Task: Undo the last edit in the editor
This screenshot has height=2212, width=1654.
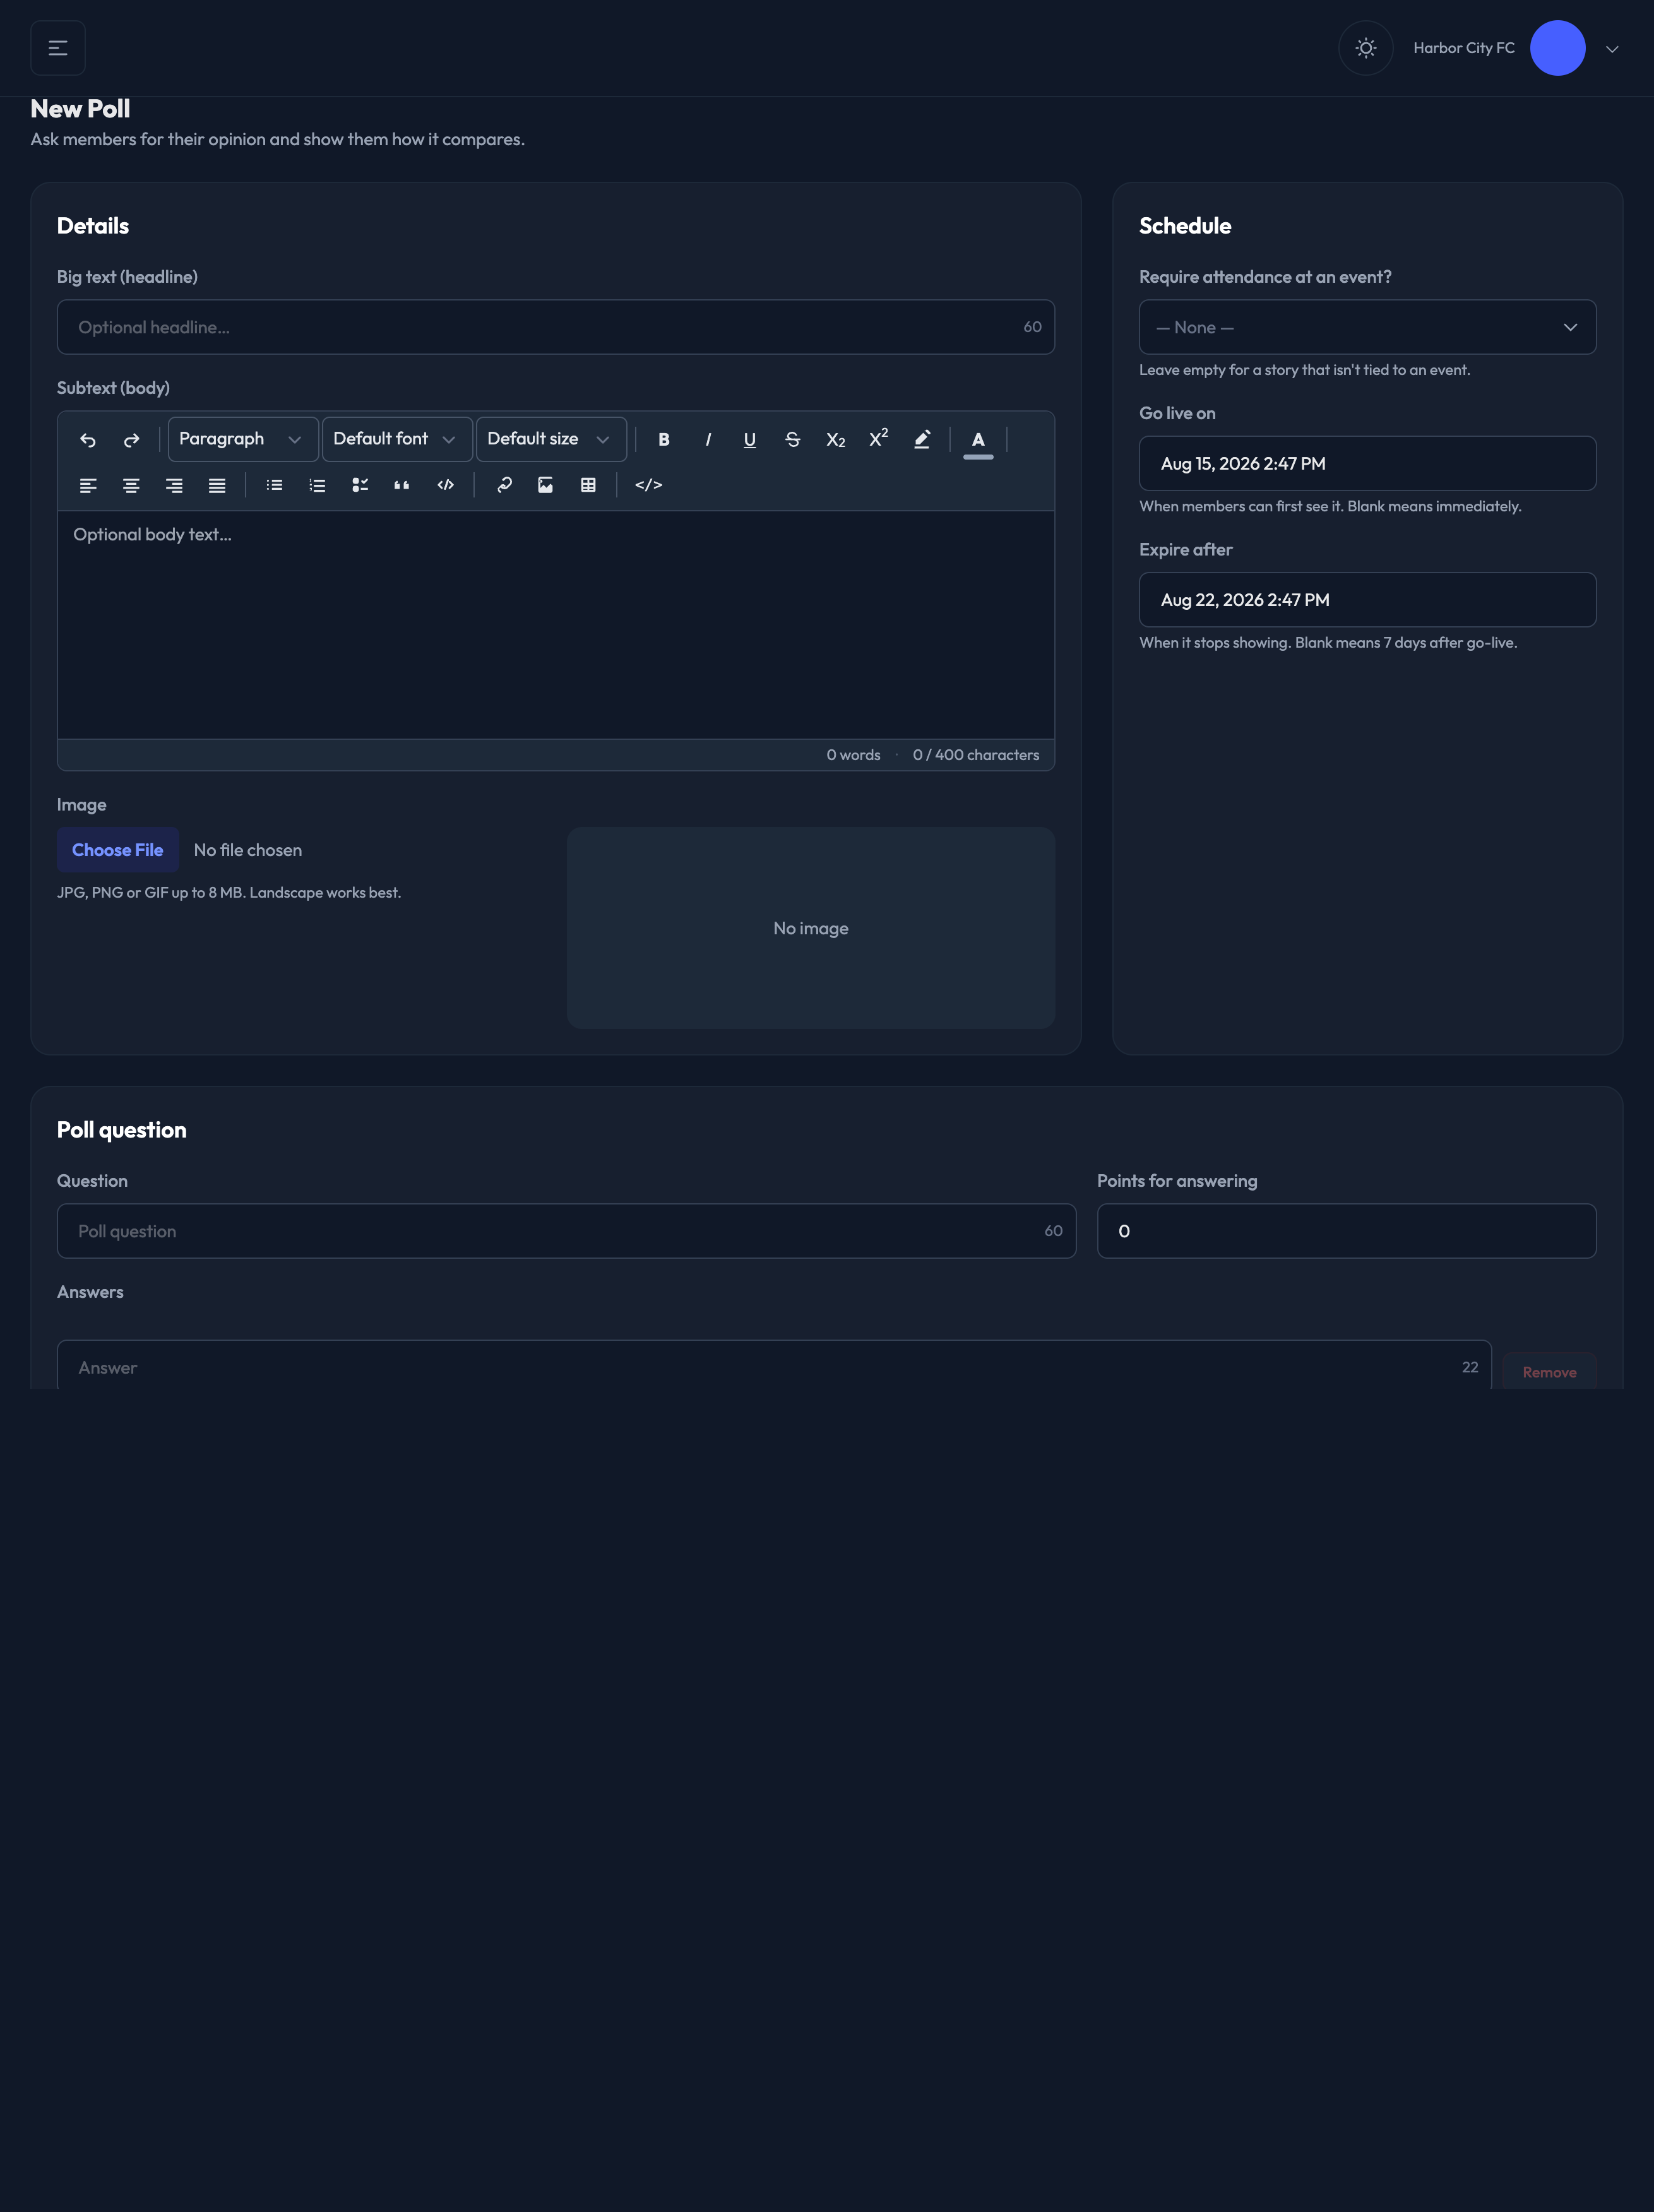Action: 88,440
